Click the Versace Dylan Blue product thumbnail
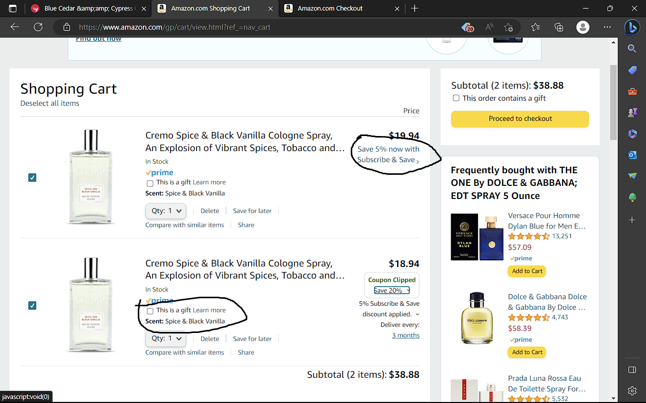The image size is (646, 403). (x=476, y=237)
